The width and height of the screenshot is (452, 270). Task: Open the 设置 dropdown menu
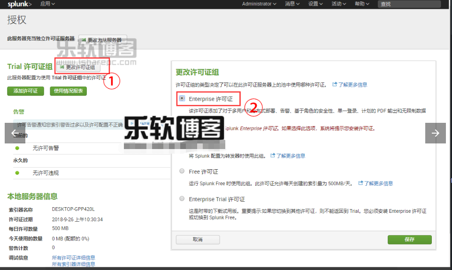pyautogui.click(x=315, y=4)
